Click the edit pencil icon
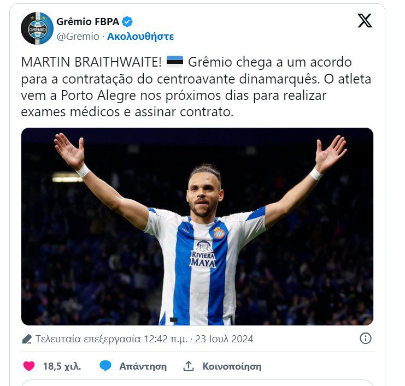This screenshot has width=405, height=386. pos(27,339)
